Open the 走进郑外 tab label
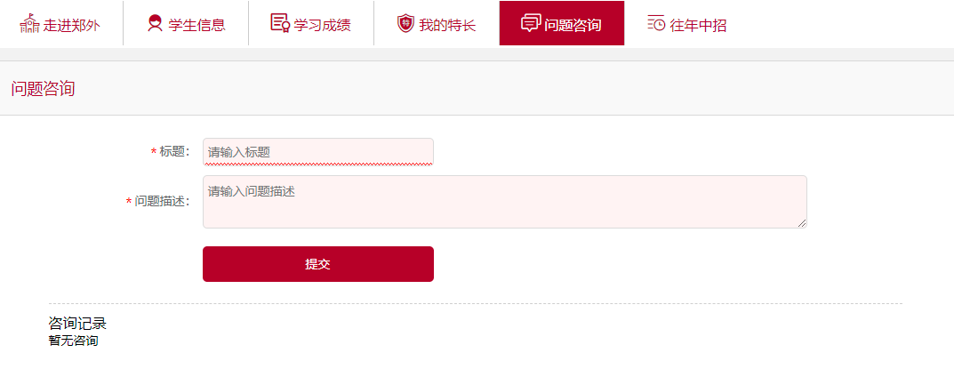Screen dimensions: 954x377 71,25
